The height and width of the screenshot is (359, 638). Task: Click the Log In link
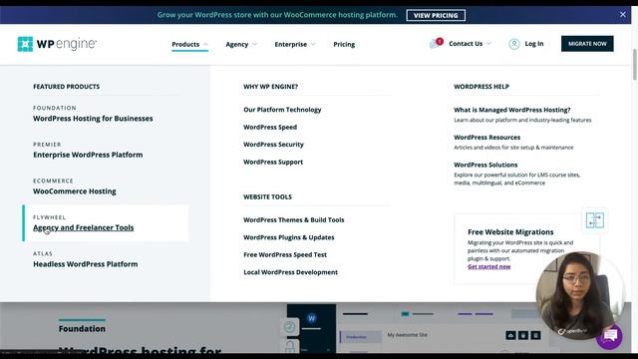[534, 44]
